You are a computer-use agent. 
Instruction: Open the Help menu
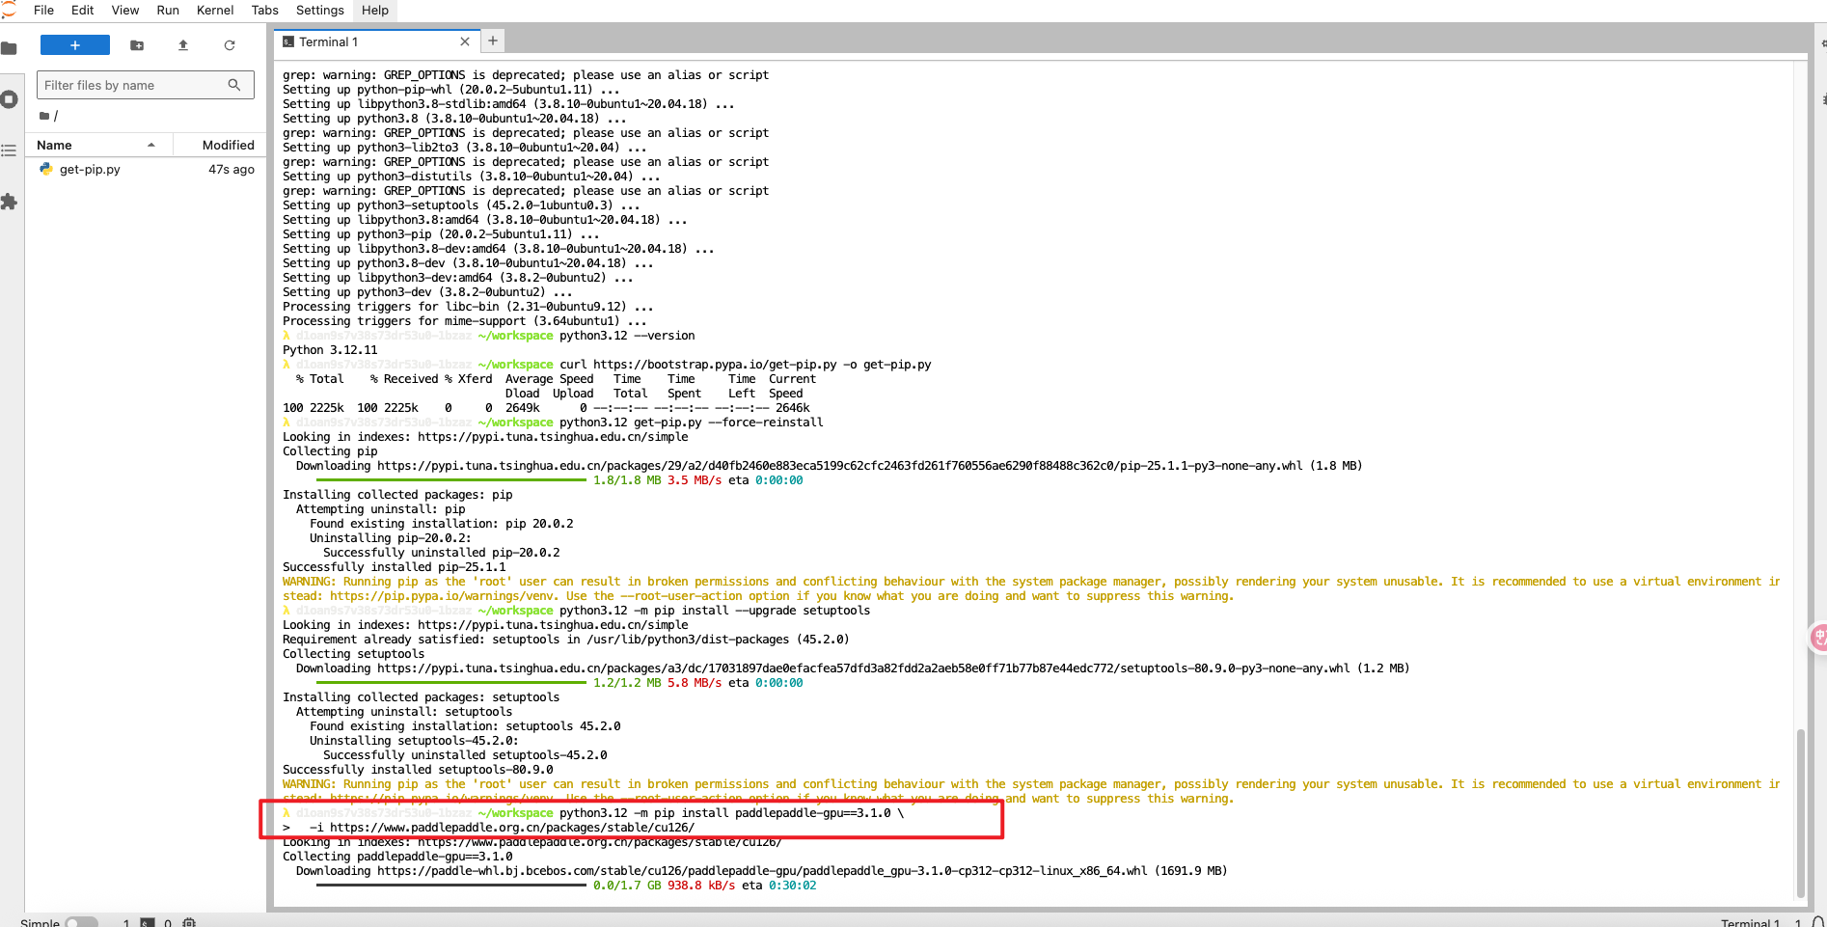374,10
